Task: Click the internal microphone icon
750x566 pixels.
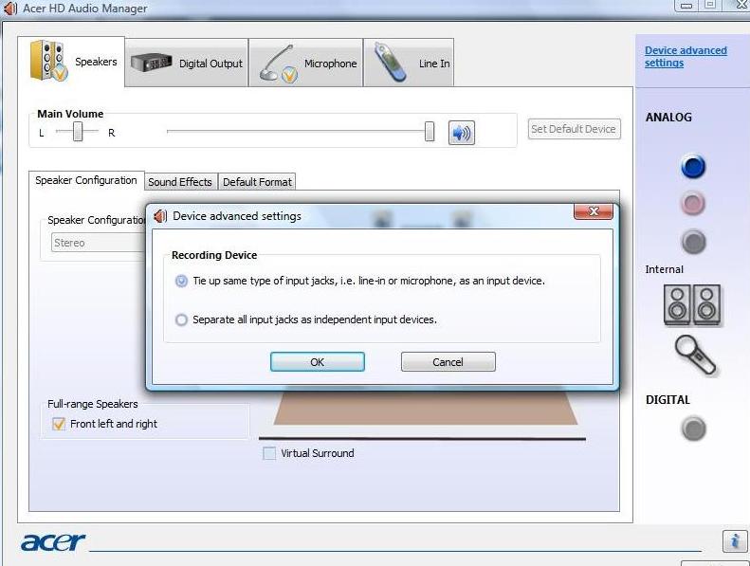Action: 694,355
